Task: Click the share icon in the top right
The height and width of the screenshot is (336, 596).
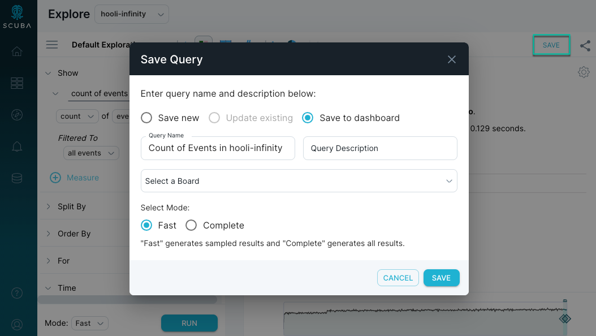Action: (x=586, y=46)
